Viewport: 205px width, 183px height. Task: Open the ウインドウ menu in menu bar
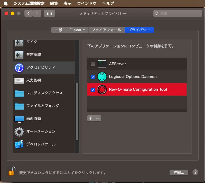pyautogui.click(x=87, y=3)
